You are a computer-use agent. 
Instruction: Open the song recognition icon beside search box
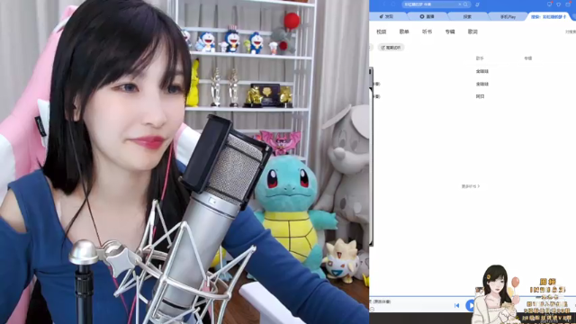point(477,4)
